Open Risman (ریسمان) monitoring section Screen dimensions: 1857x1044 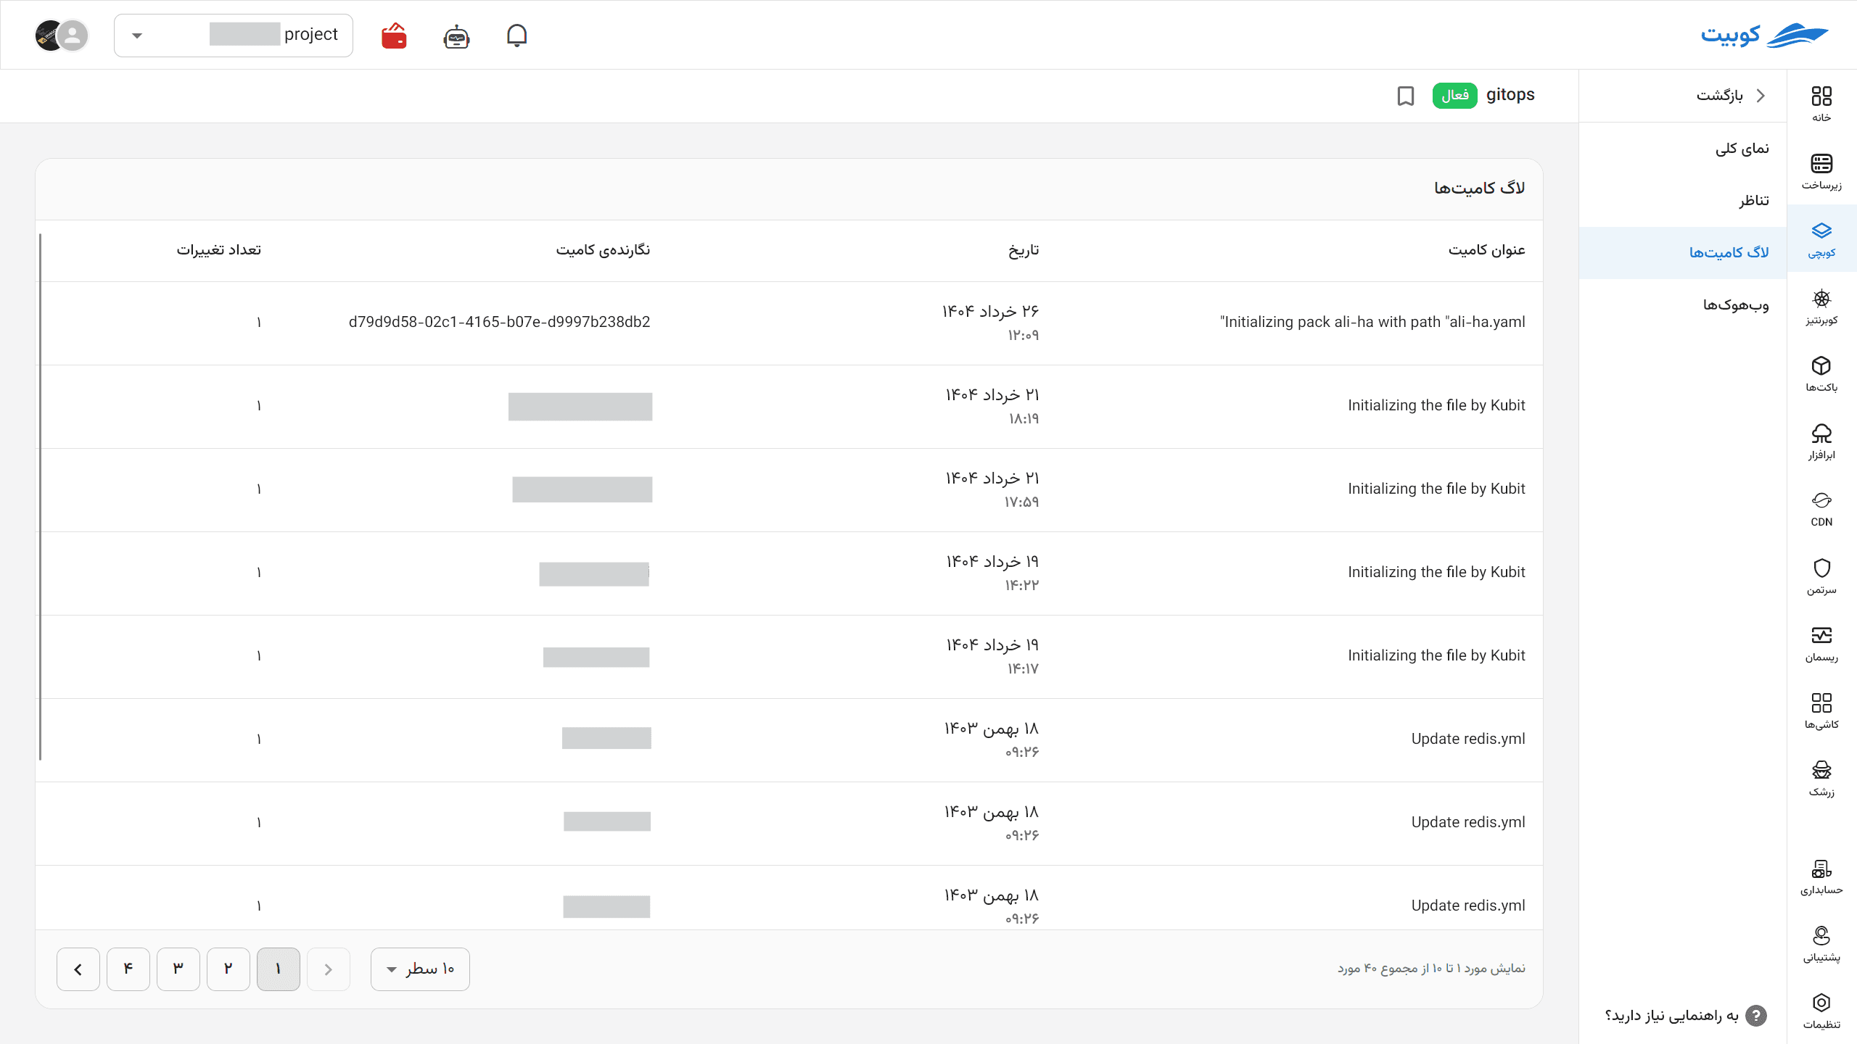pyautogui.click(x=1821, y=643)
